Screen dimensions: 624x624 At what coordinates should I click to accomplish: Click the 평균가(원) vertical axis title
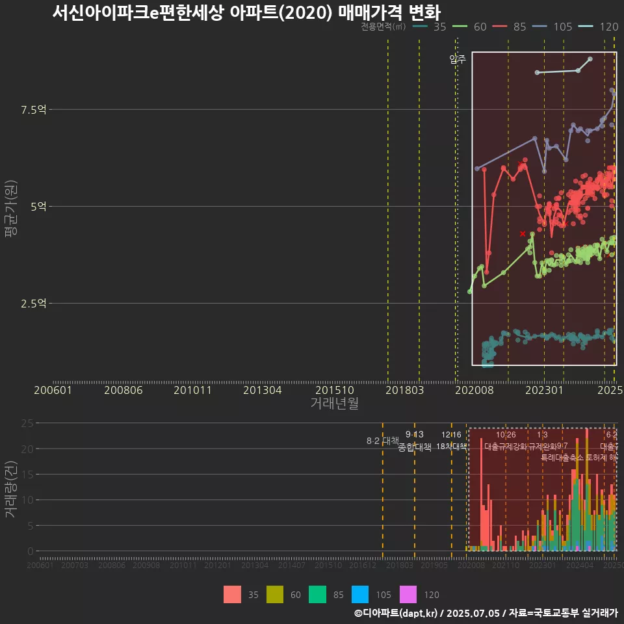pos(11,209)
